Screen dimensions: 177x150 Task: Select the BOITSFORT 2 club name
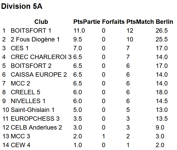point(31,66)
